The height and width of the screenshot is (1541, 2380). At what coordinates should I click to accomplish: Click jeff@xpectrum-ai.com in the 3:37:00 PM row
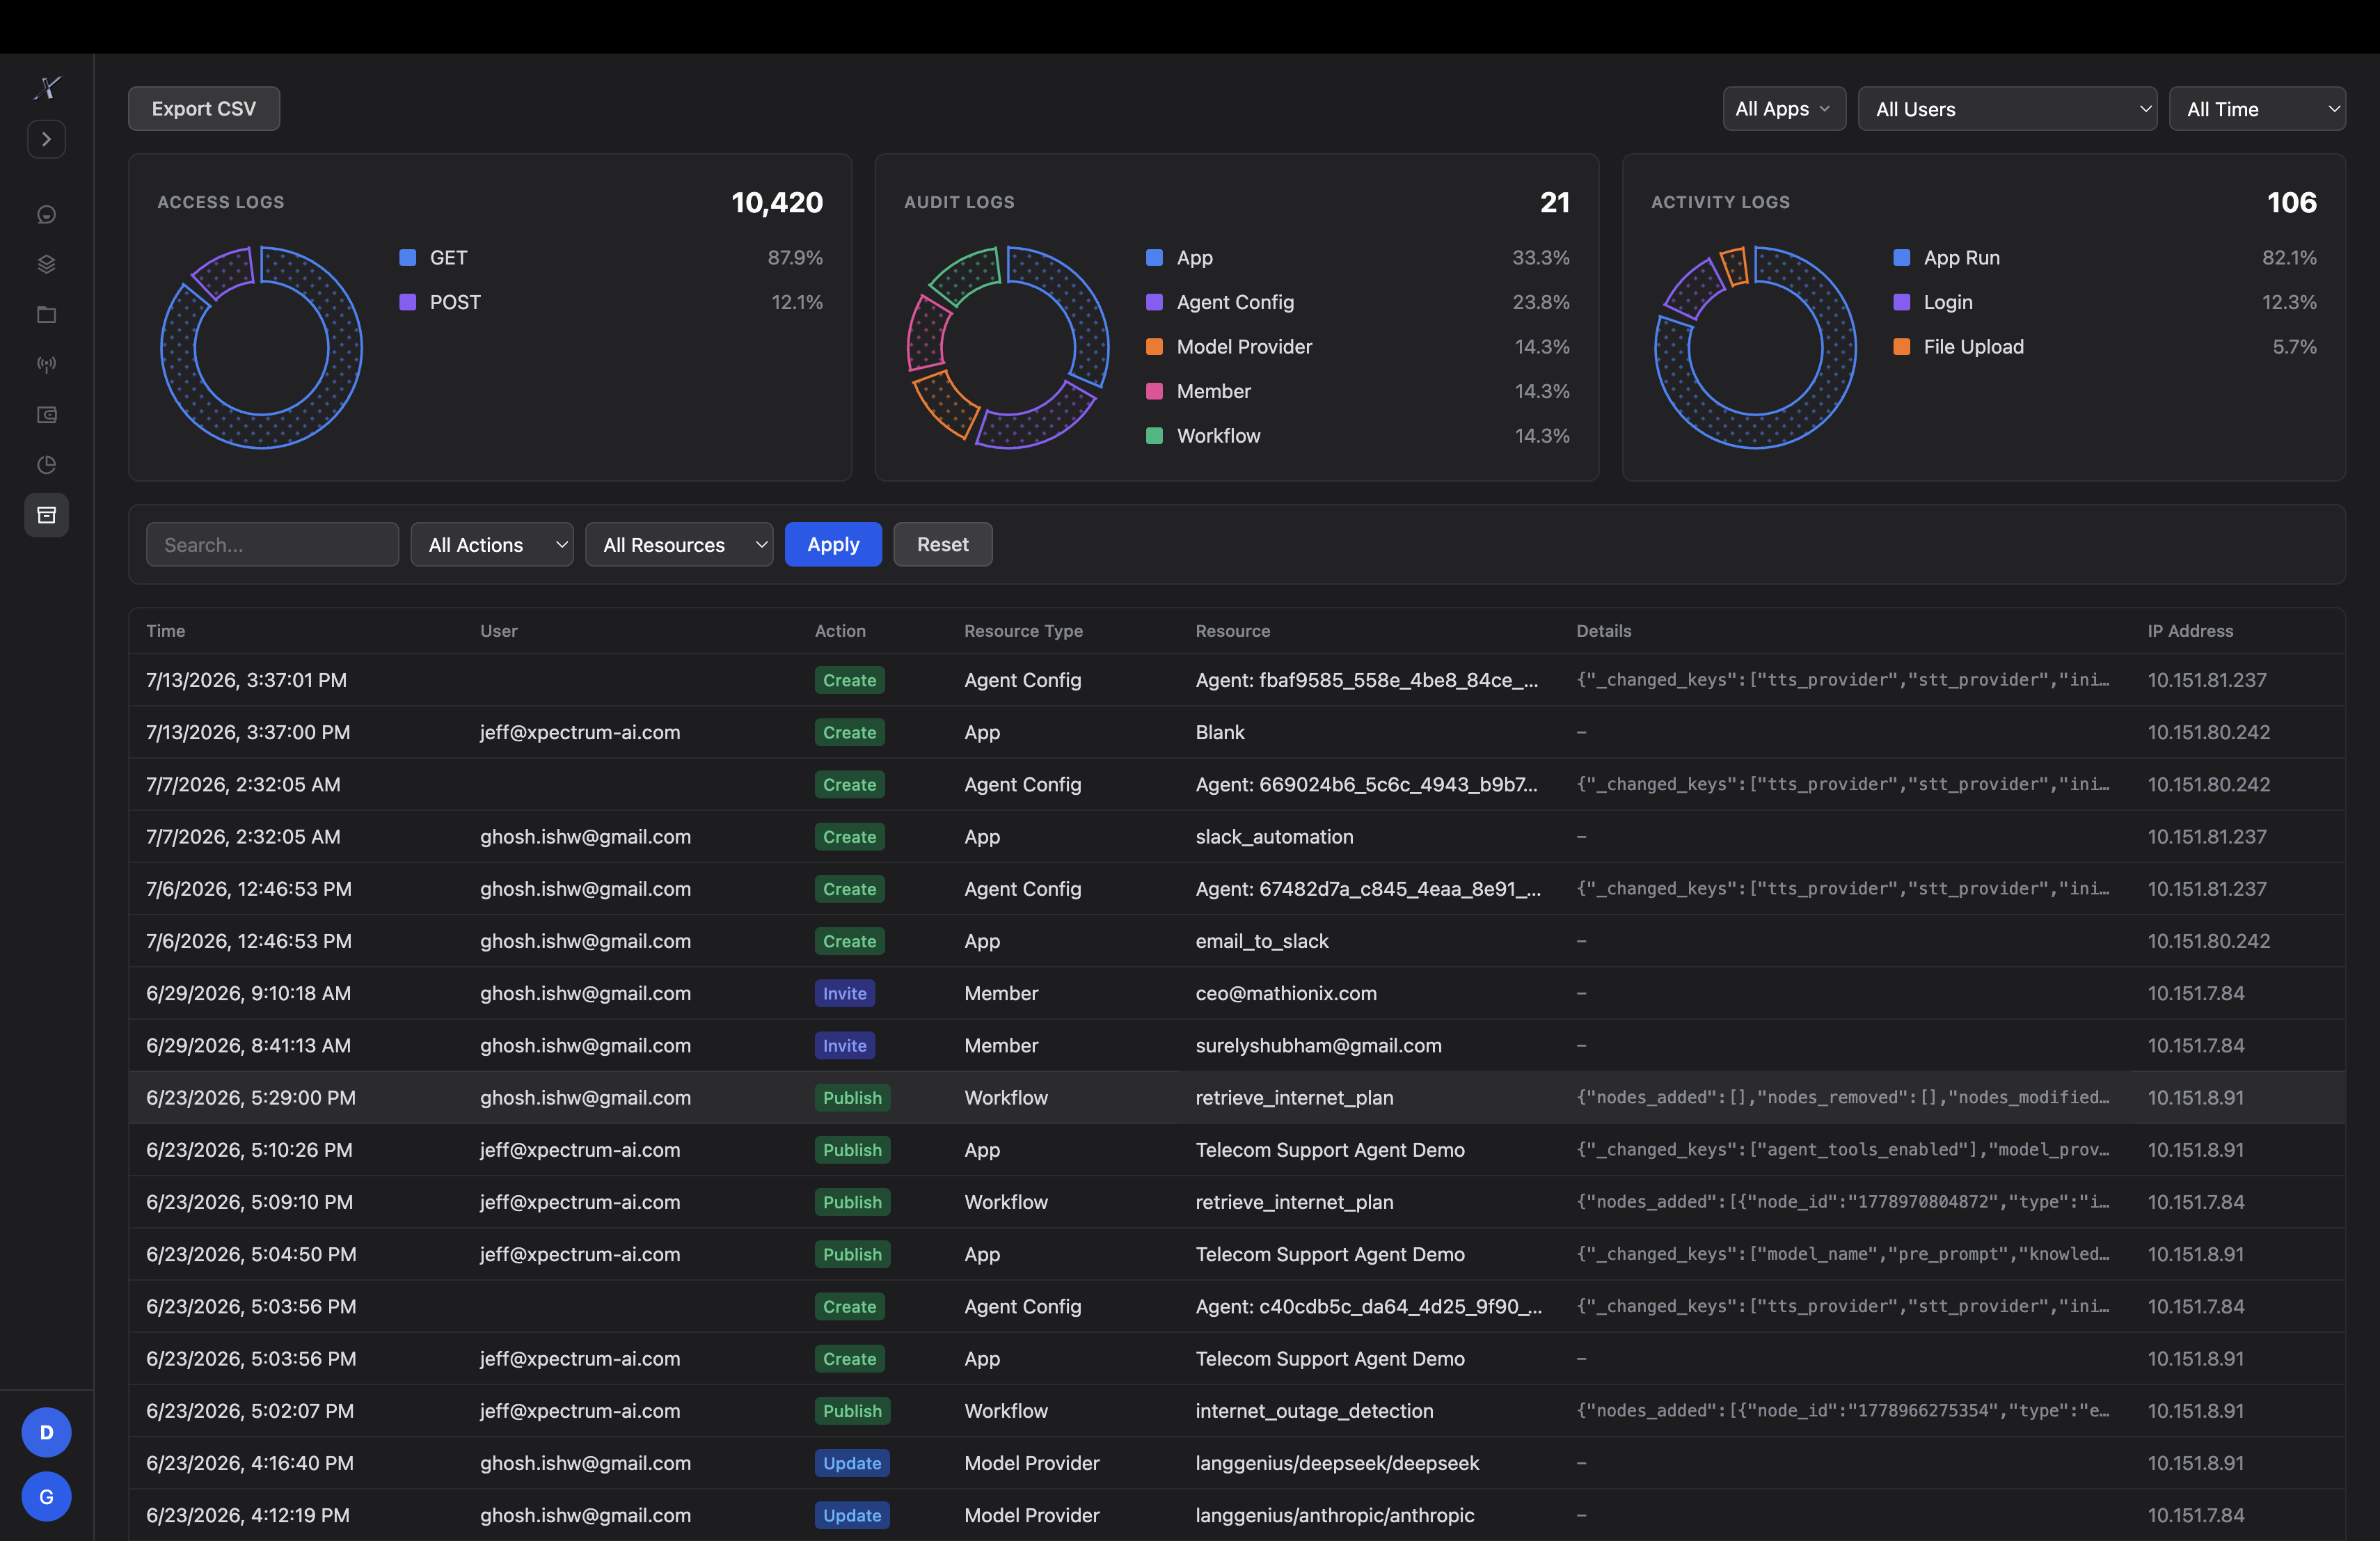click(580, 732)
